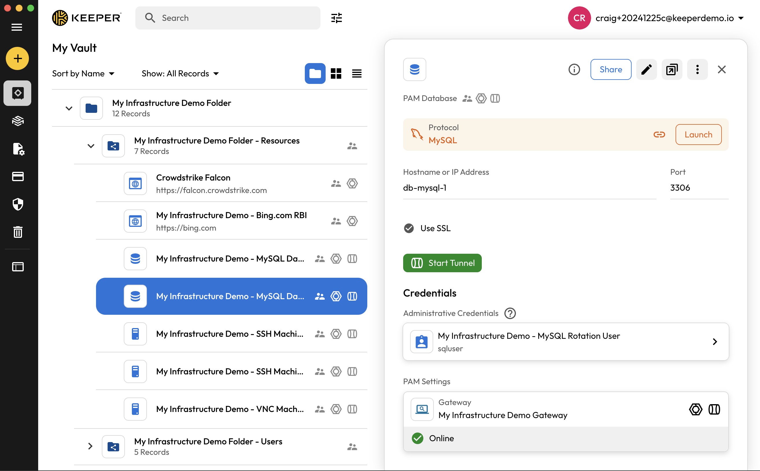The width and height of the screenshot is (760, 471).
Task: Open the three-dot more options menu
Action: pos(697,69)
